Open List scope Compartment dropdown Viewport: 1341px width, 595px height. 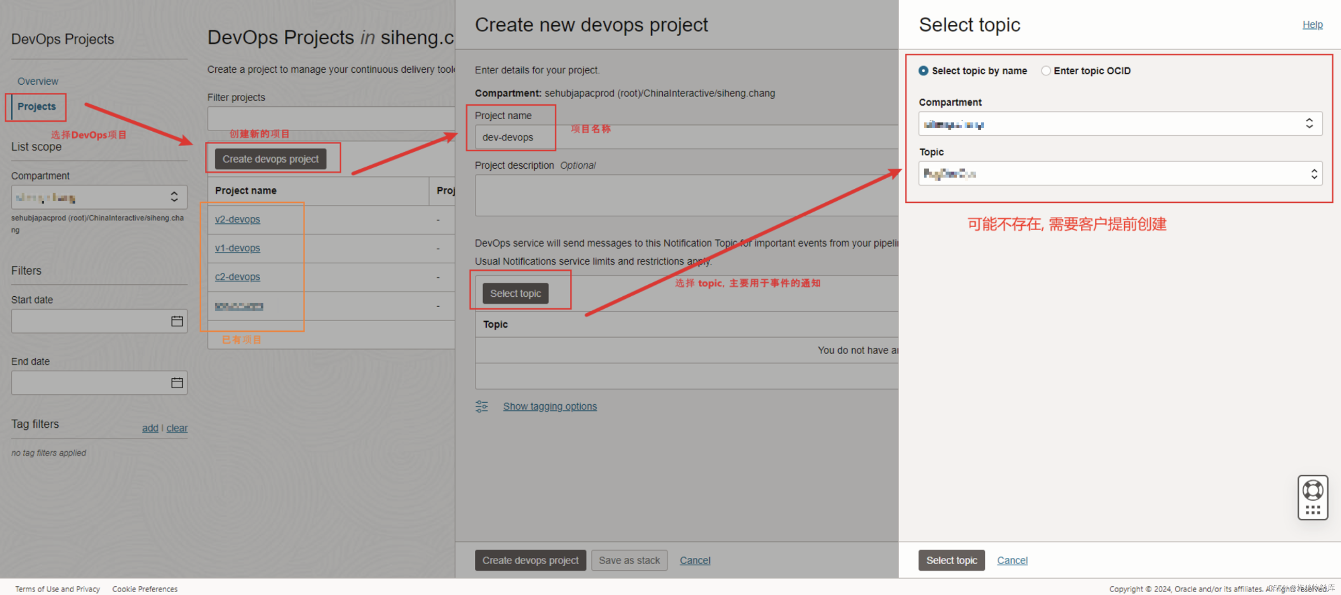click(x=99, y=197)
